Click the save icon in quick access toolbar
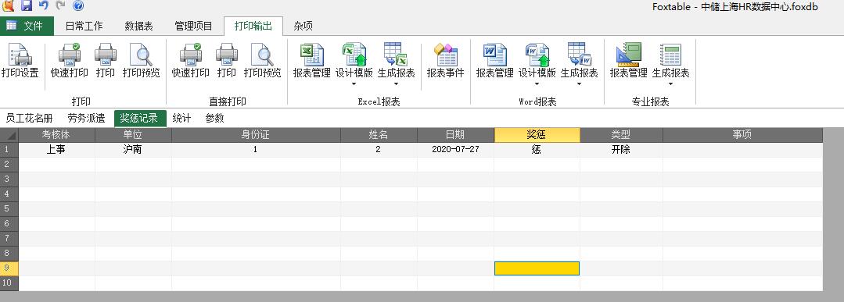The height and width of the screenshot is (302, 844). tap(27, 6)
